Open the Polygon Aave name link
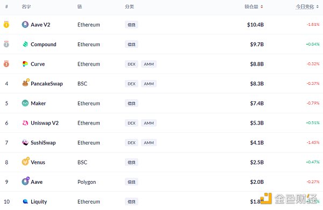 pos(37,182)
